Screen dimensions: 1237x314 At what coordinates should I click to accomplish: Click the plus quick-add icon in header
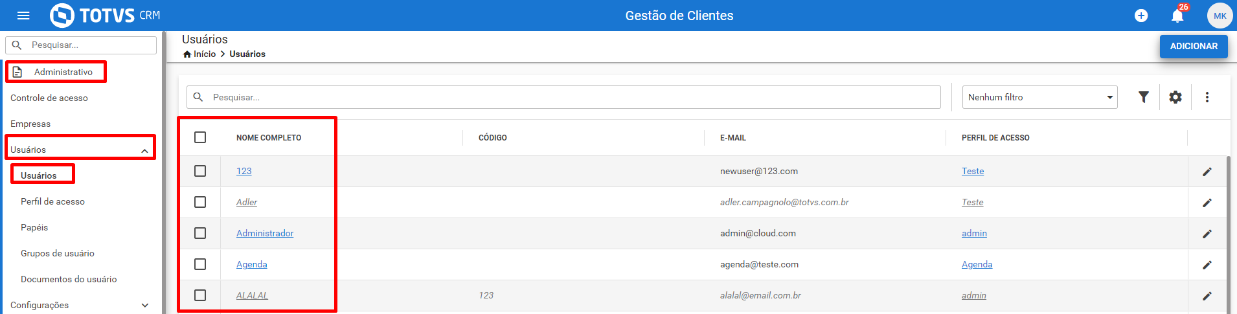pos(1141,16)
